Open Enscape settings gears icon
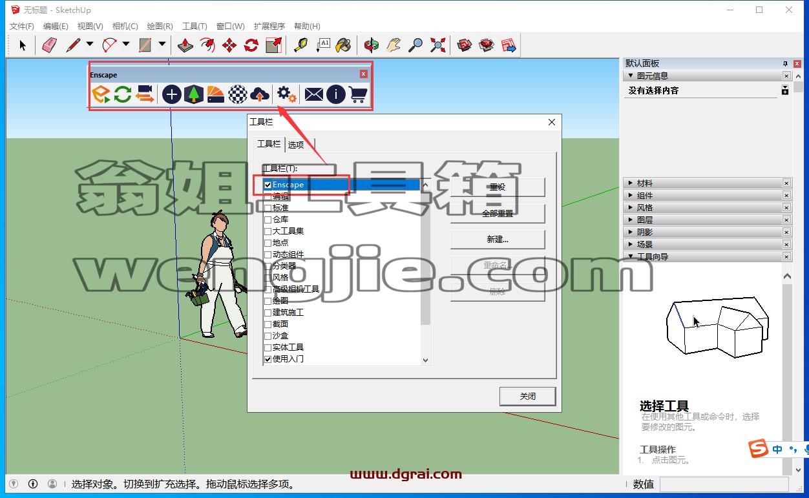 click(286, 95)
